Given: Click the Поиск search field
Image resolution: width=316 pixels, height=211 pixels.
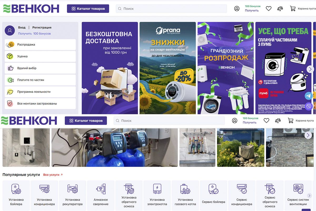Looking at the screenshot, I should coord(171,8).
